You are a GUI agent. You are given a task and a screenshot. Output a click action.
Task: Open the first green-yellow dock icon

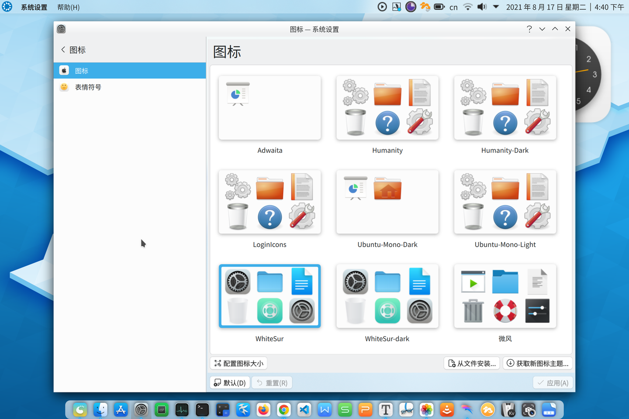(80, 409)
